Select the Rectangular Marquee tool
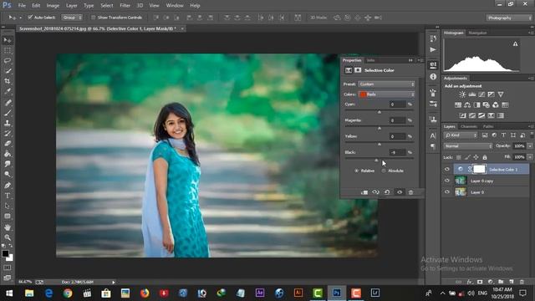 pos(8,50)
